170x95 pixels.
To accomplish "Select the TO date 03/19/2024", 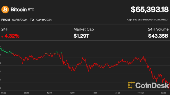I will click(x=44, y=20).
